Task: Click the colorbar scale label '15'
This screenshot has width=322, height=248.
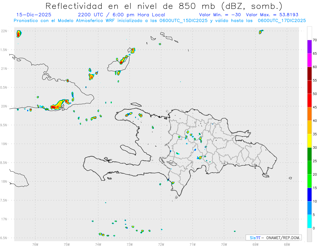Action: 315,188
